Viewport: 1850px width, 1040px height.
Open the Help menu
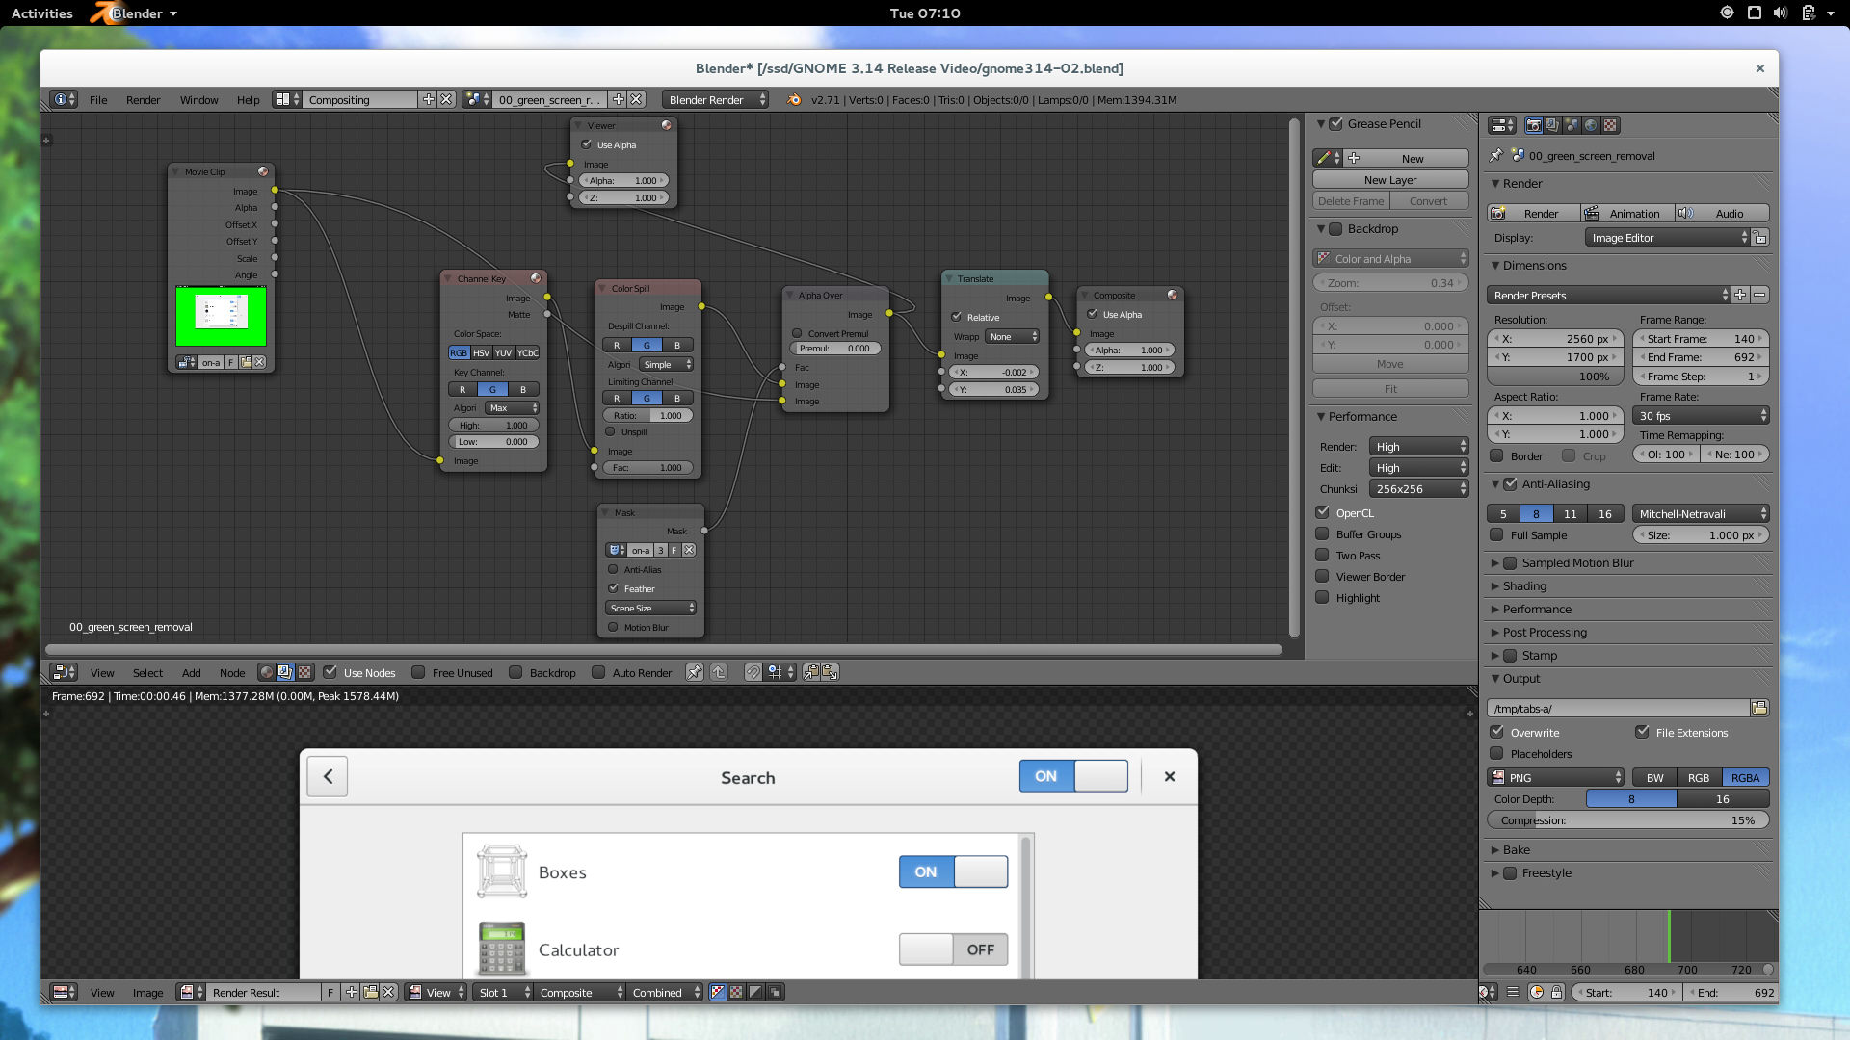point(248,99)
